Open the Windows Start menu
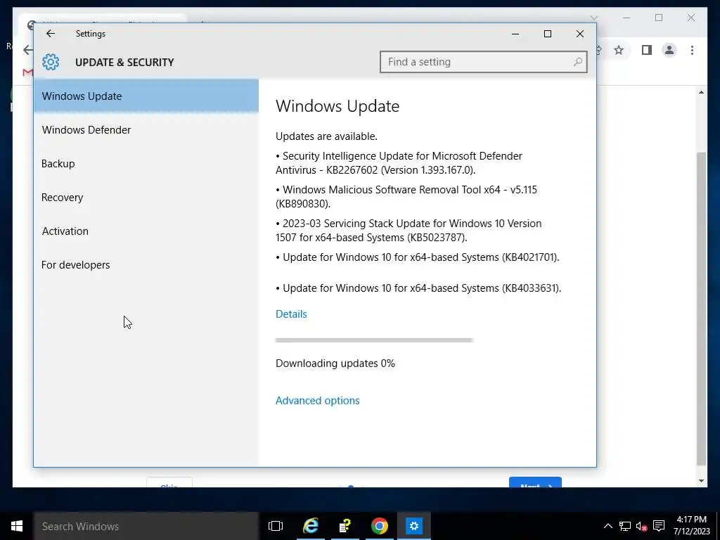720x540 pixels. 17,526
